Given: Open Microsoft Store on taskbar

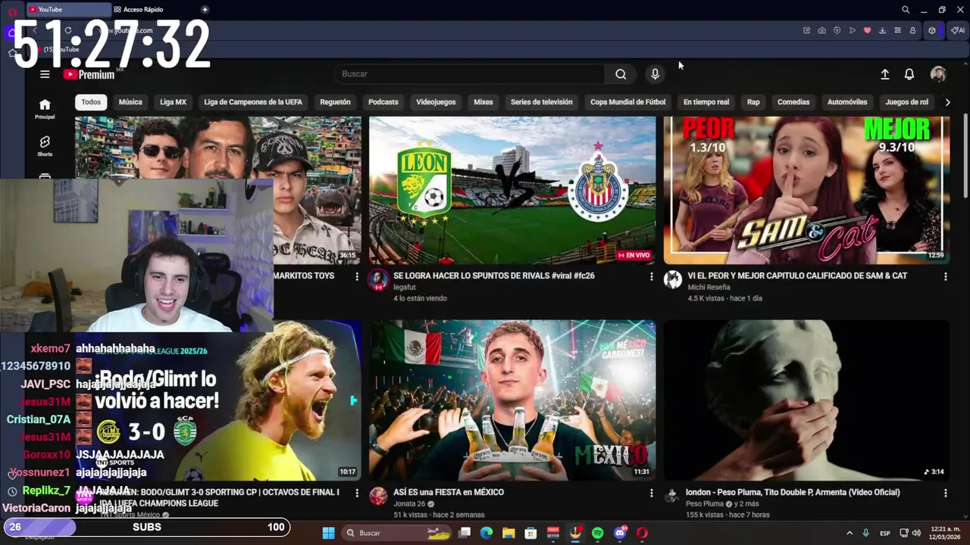Looking at the screenshot, I should pos(530,533).
